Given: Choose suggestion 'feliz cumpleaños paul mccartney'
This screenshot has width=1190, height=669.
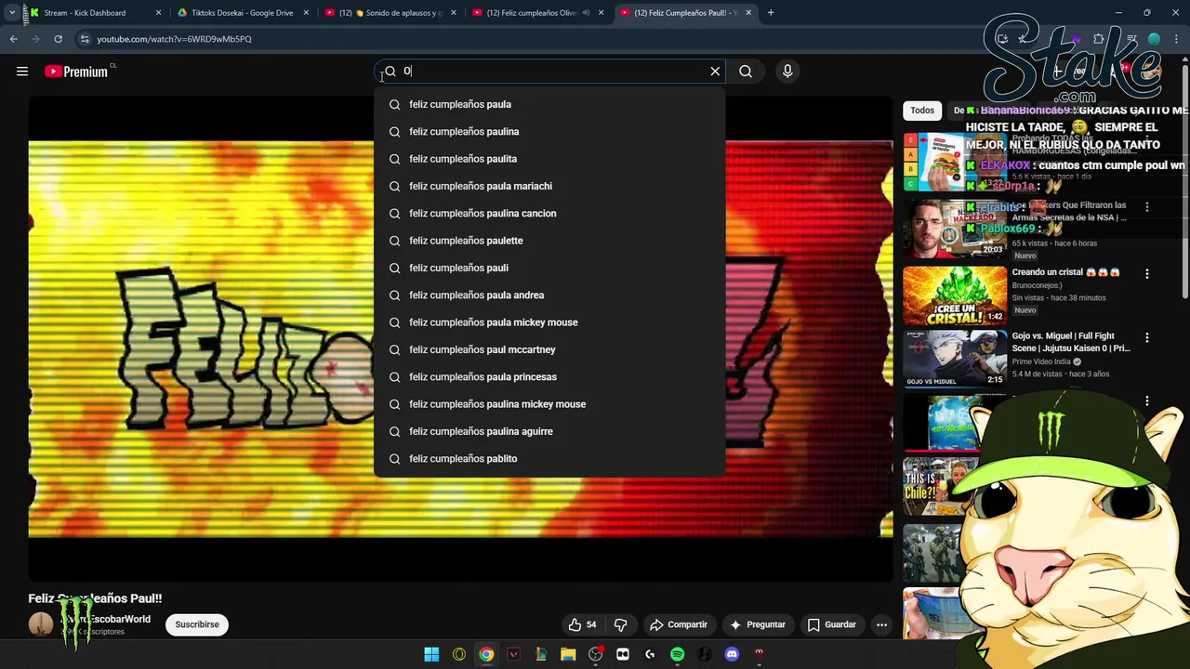Looking at the screenshot, I should coord(549,349).
